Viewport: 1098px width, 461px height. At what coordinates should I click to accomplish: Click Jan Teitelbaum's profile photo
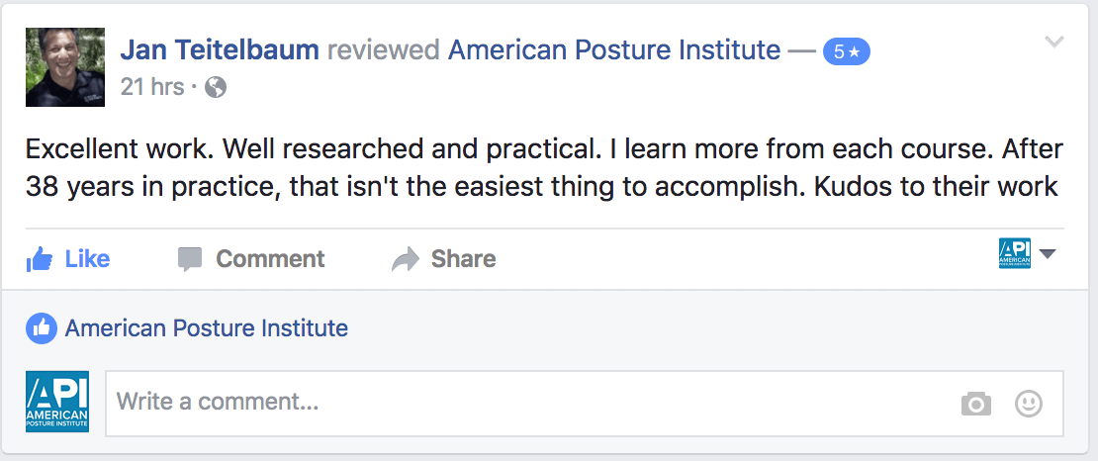[64, 67]
